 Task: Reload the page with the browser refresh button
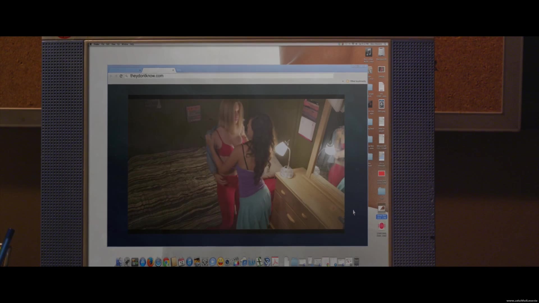coord(121,76)
